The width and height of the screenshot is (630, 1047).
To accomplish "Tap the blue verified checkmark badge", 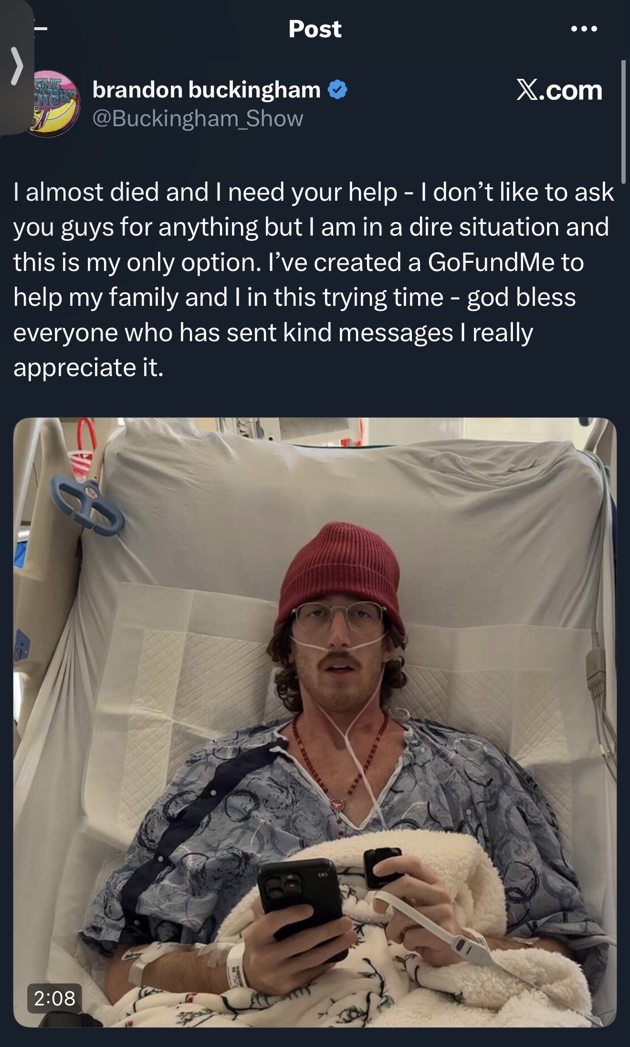I will [337, 90].
